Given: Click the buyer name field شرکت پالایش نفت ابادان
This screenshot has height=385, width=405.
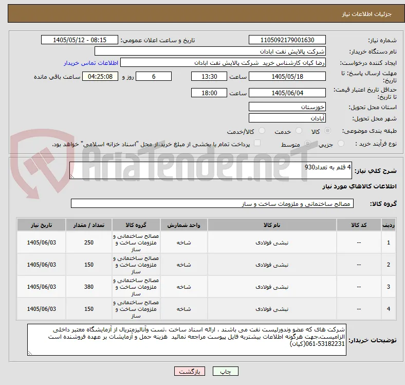Looking at the screenshot, I should click(210, 51).
